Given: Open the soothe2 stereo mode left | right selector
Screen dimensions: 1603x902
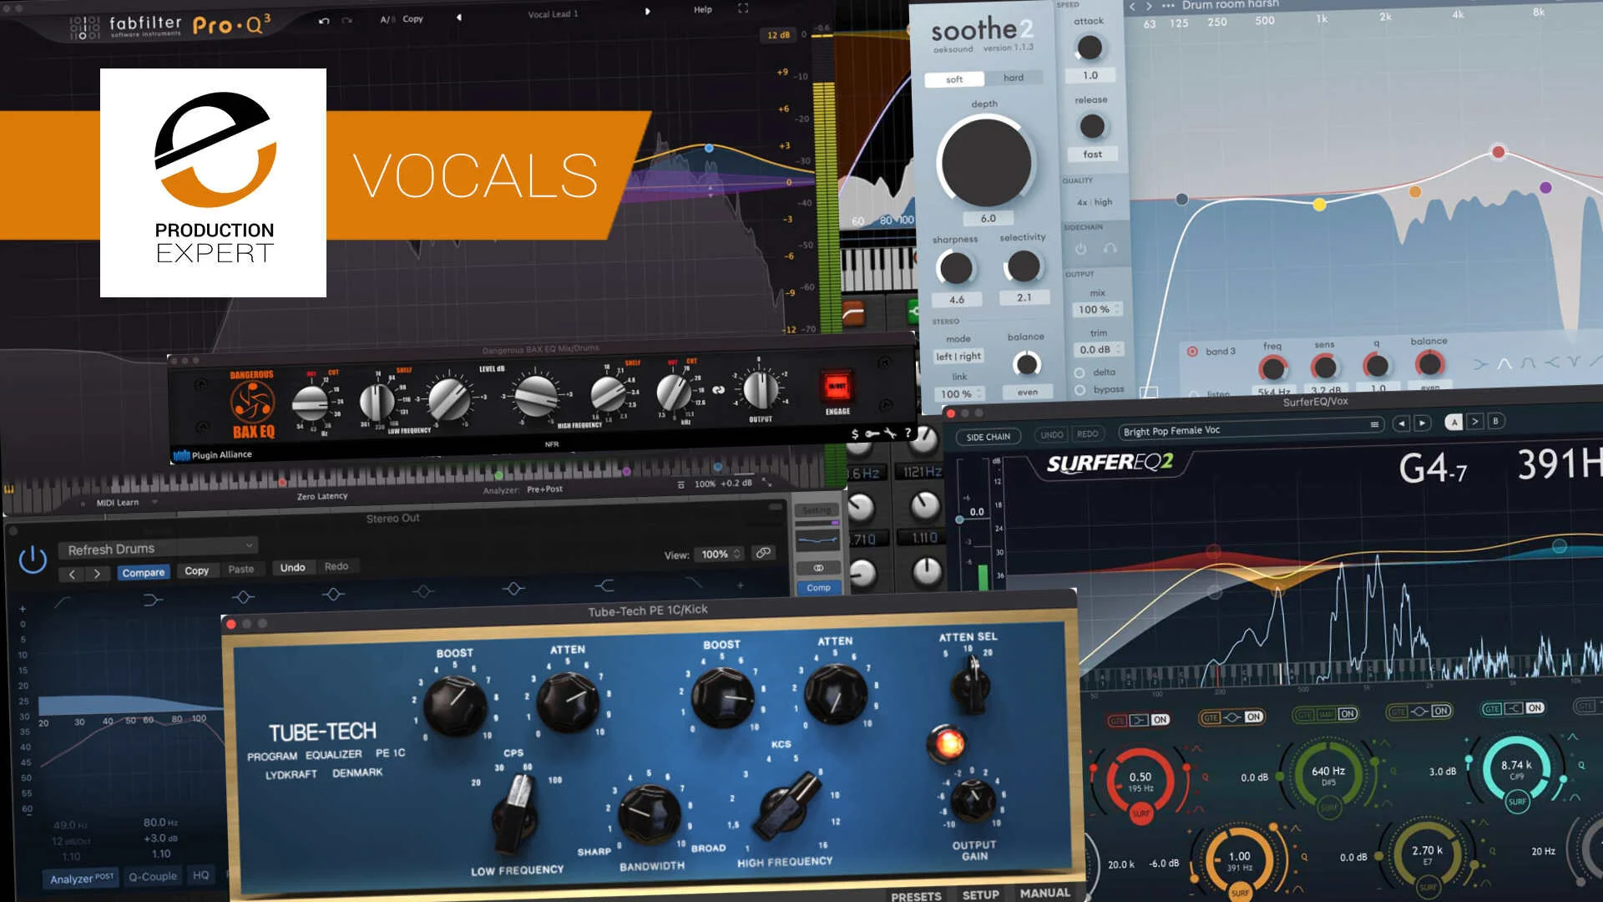Looking at the screenshot, I should tap(958, 357).
